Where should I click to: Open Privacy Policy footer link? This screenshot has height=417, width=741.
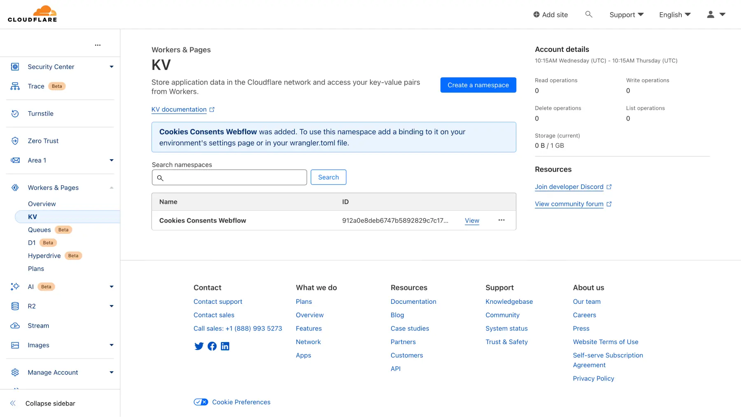pos(594,378)
